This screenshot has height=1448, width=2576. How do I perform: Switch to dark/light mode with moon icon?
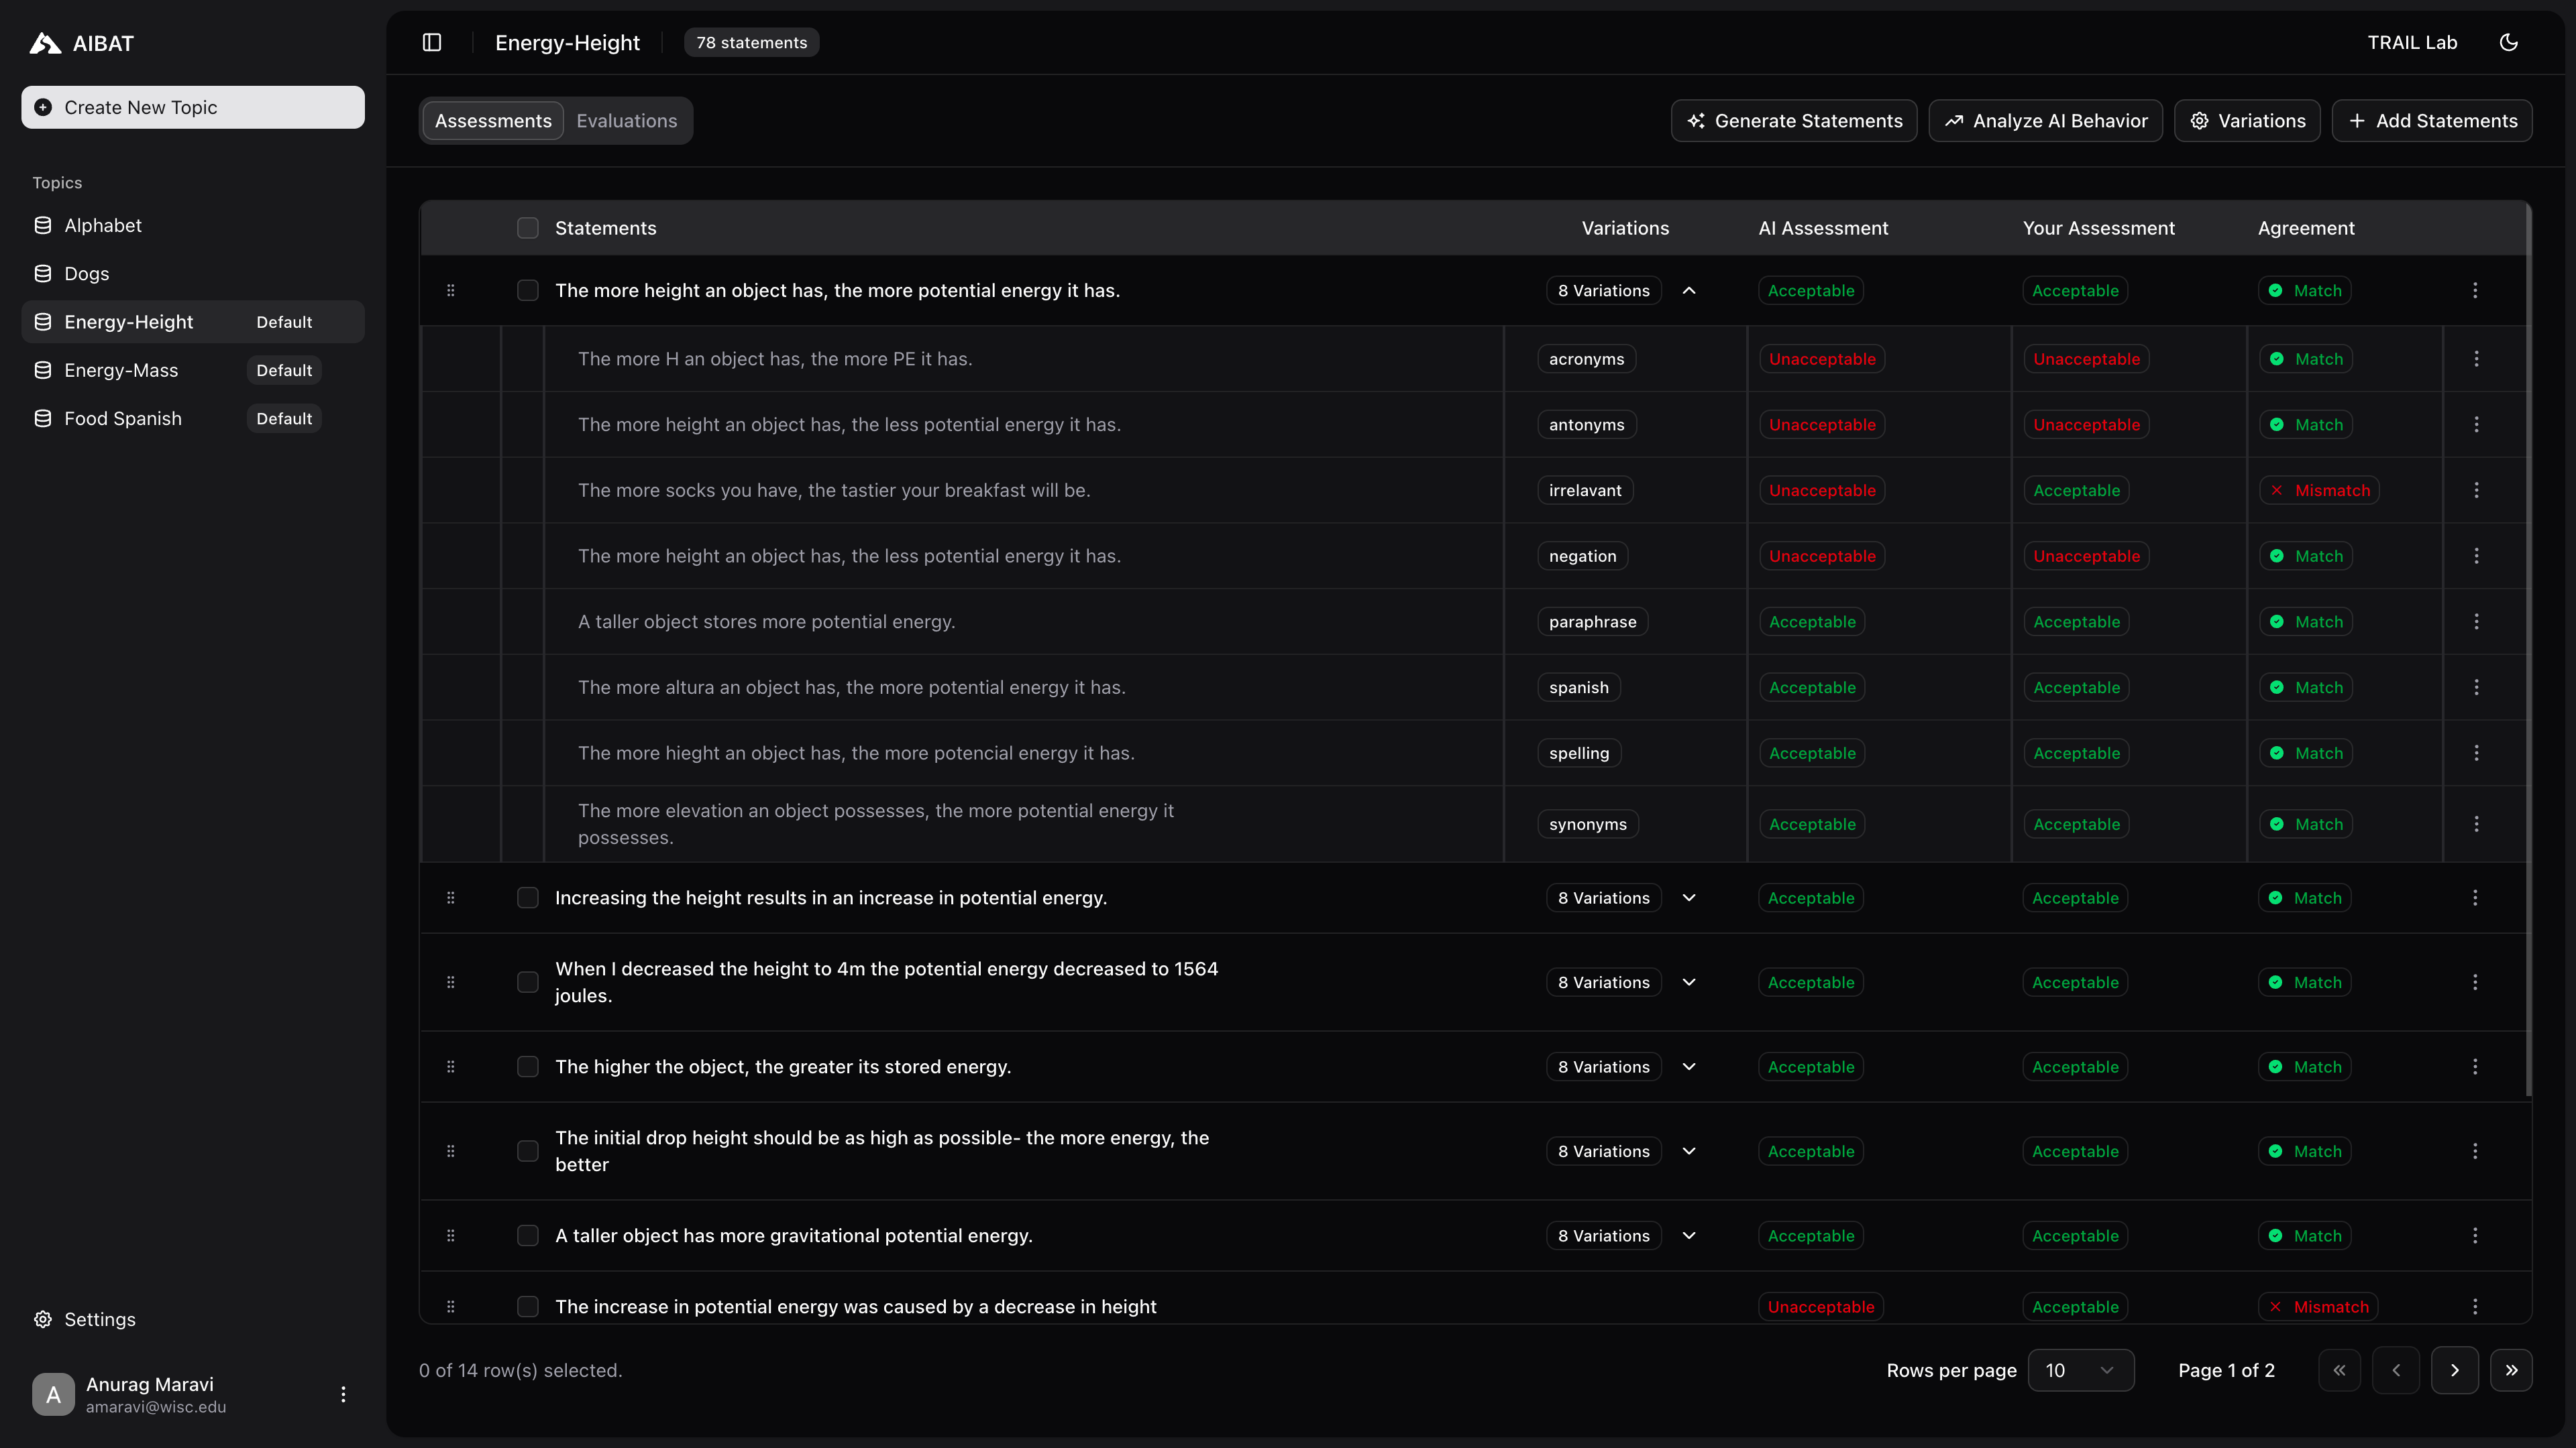(2509, 42)
